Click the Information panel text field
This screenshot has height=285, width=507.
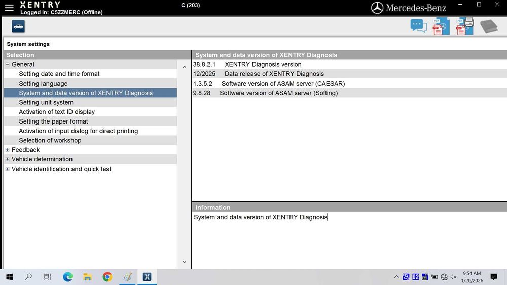click(349, 240)
